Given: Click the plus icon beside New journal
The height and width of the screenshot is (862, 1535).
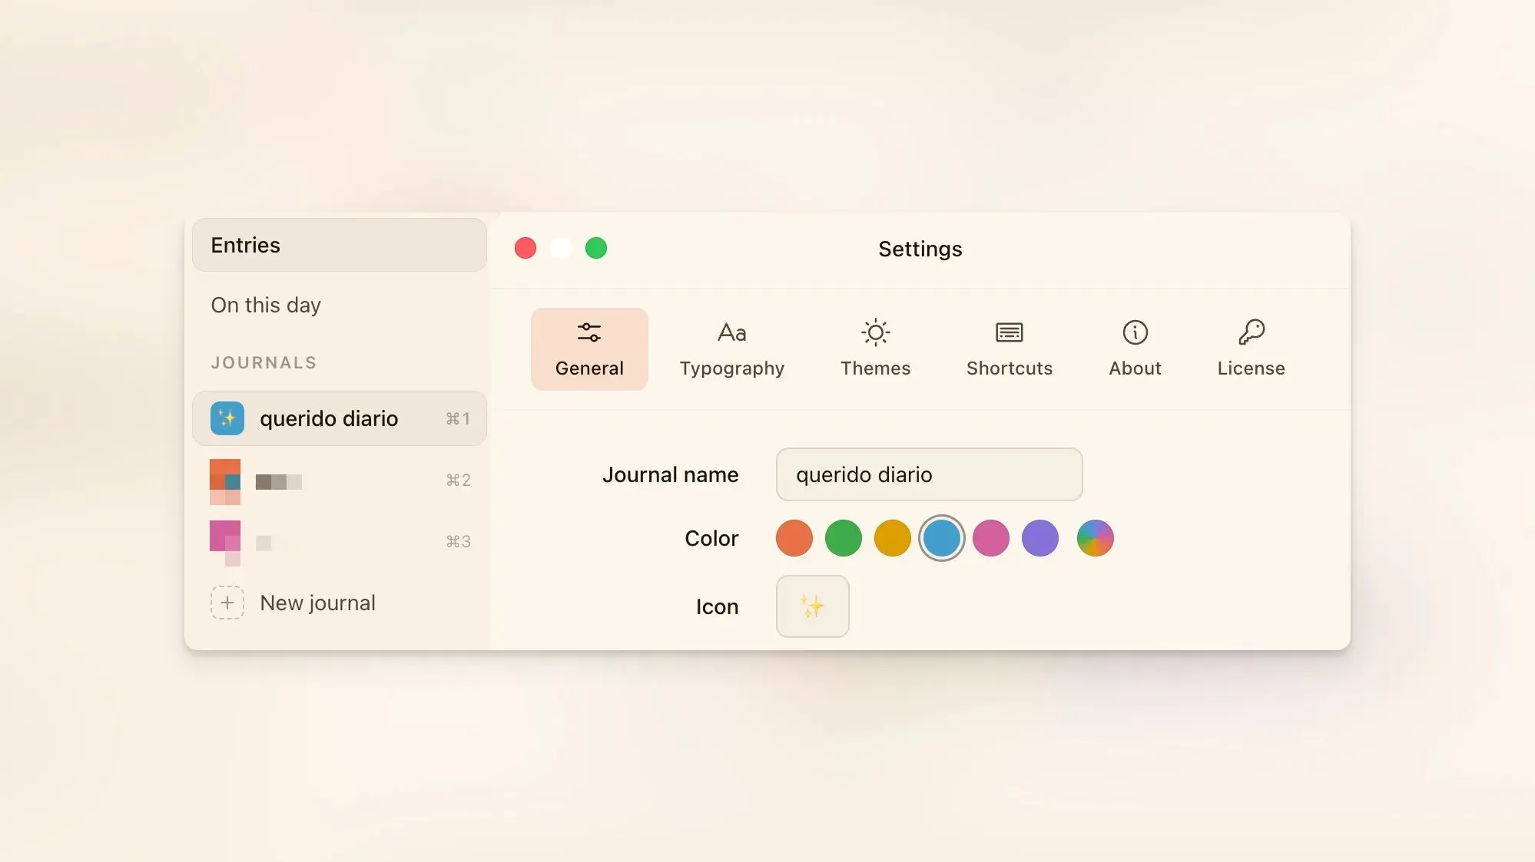Looking at the screenshot, I should click(x=227, y=603).
